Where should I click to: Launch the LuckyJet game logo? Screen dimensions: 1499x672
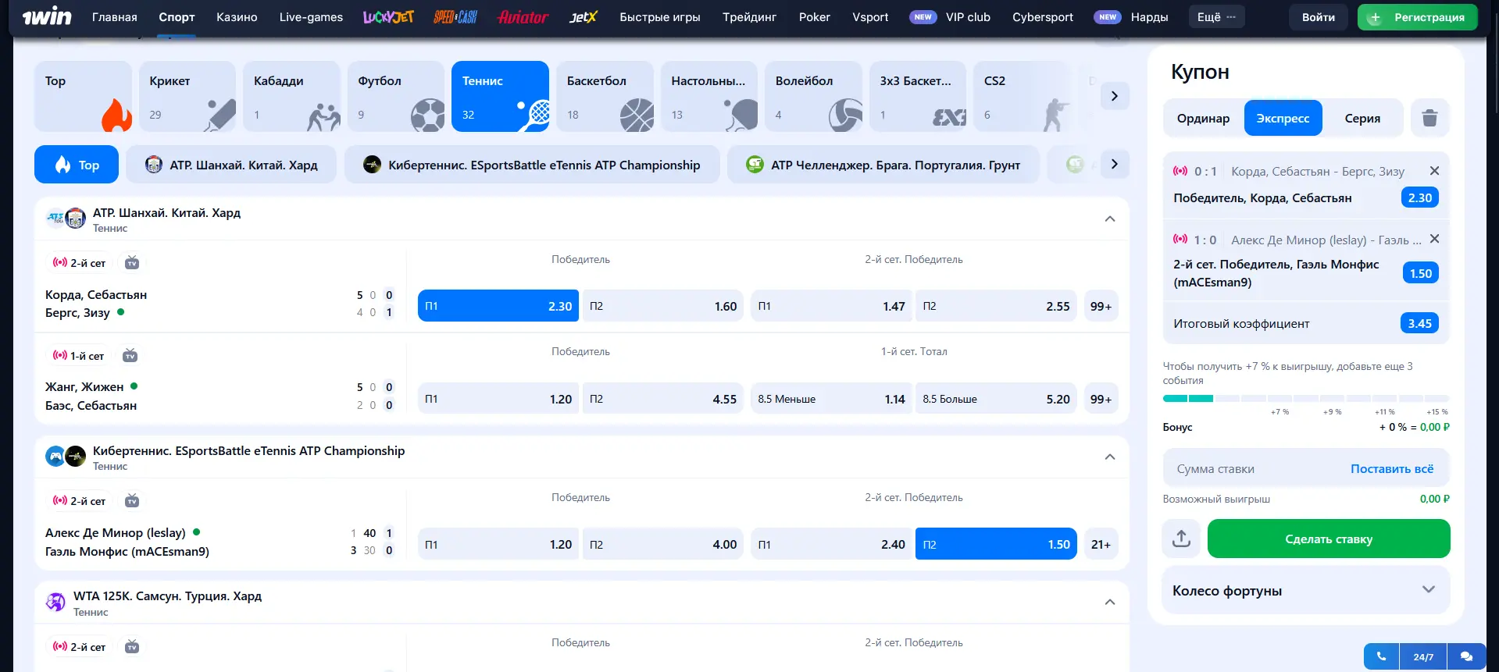[x=388, y=16]
